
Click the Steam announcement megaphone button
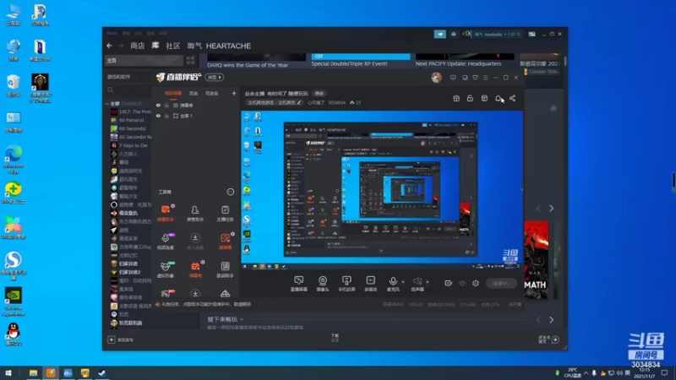click(439, 34)
